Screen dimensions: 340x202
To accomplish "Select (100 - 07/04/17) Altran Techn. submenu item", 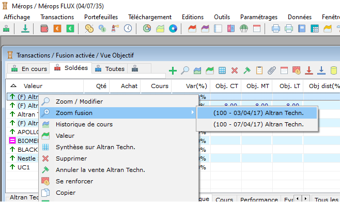I will click(257, 124).
